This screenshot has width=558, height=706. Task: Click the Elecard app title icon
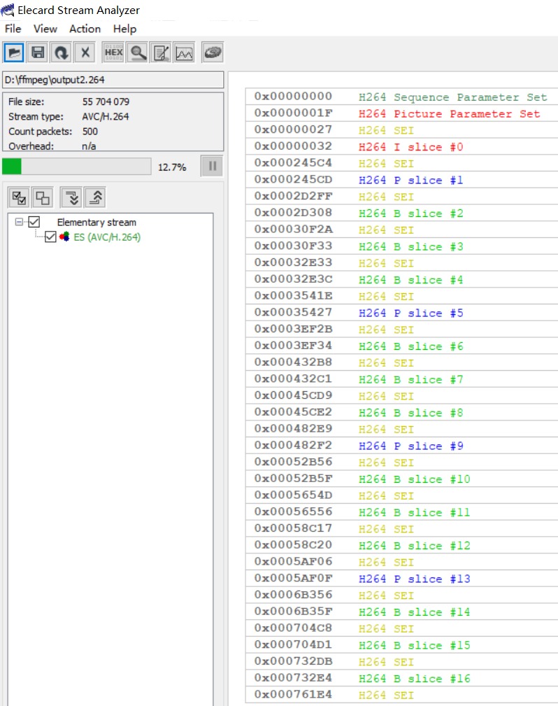coord(8,10)
